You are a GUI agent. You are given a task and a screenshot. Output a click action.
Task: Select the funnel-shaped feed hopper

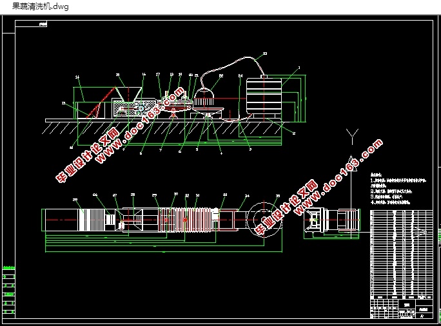tap(128, 94)
